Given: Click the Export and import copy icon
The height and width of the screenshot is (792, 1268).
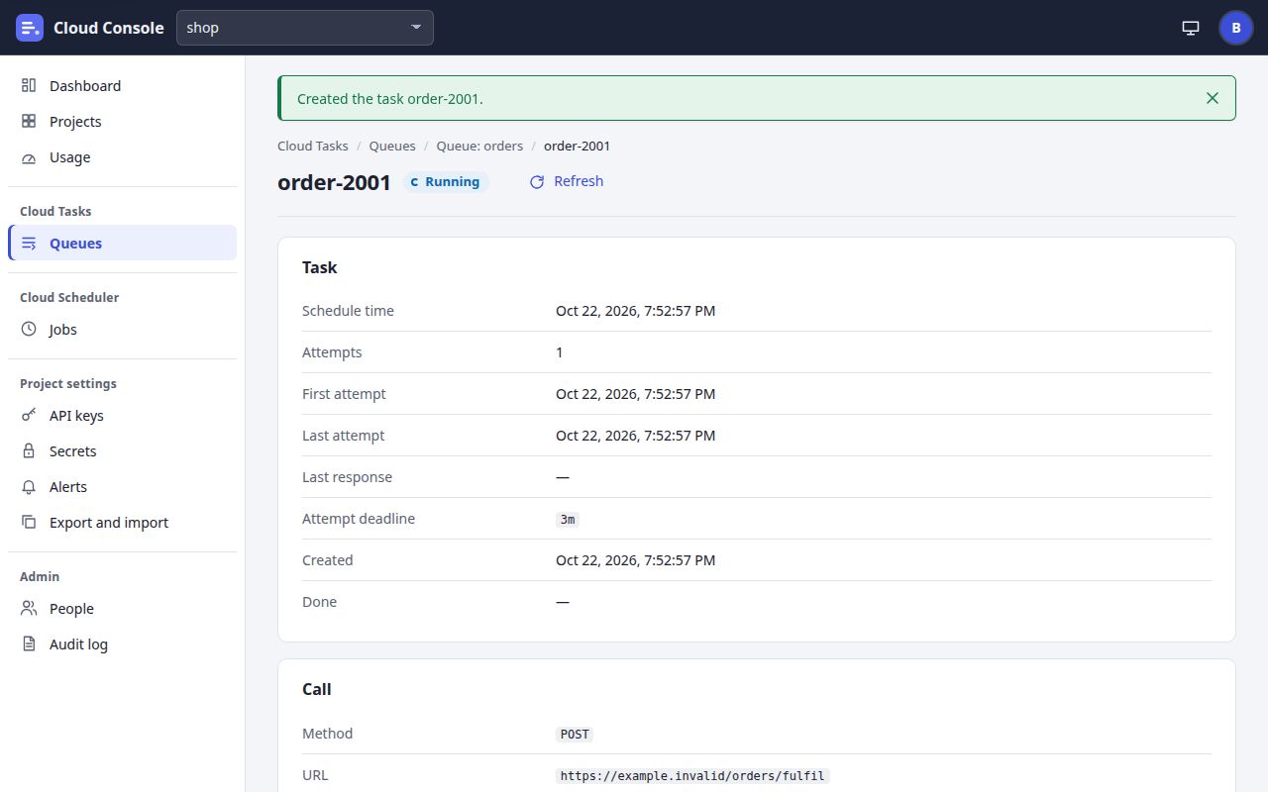Looking at the screenshot, I should pyautogui.click(x=29, y=523).
